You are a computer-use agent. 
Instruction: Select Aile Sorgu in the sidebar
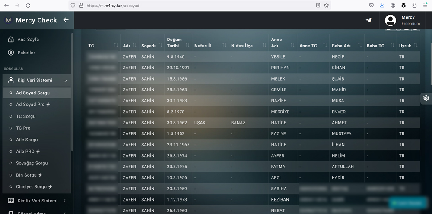27,140
